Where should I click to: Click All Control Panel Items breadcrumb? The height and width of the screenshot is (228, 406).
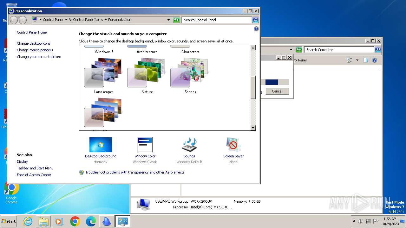coord(86,20)
